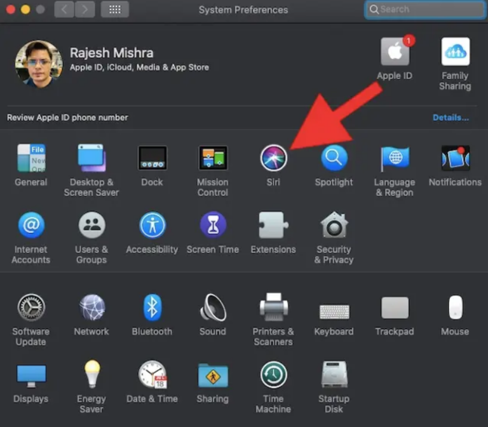Open Software Update pane
The width and height of the screenshot is (488, 427).
pyautogui.click(x=30, y=308)
